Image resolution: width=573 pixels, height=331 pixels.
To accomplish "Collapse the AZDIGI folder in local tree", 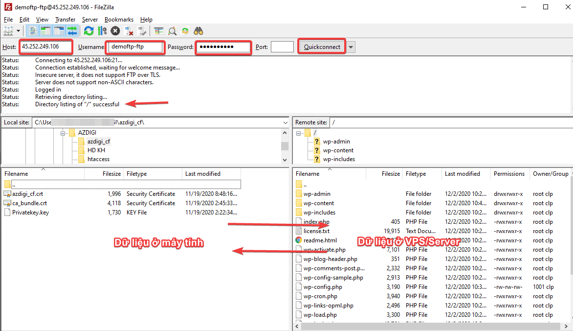I will click(x=63, y=132).
